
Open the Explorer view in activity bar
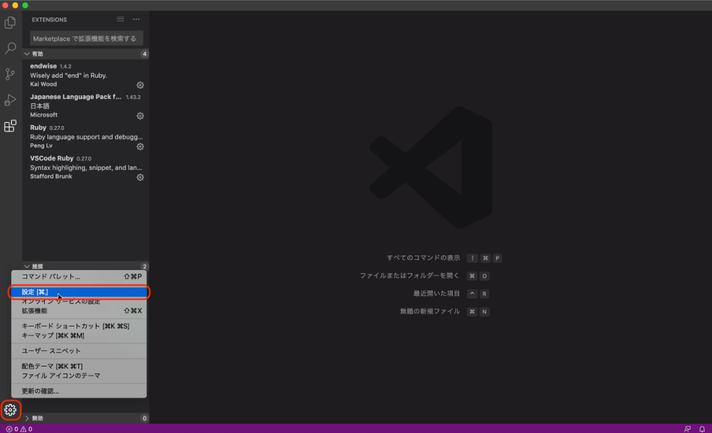tap(10, 22)
